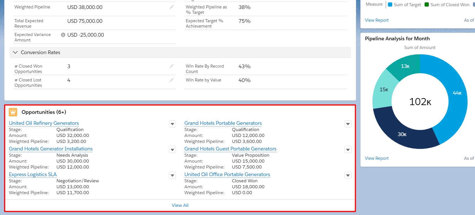
Task: Click the Sum of Closed Won legend swatch
Action: 427,5
